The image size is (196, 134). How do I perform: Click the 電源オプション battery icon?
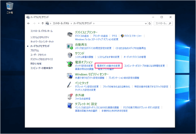click(x=70, y=64)
